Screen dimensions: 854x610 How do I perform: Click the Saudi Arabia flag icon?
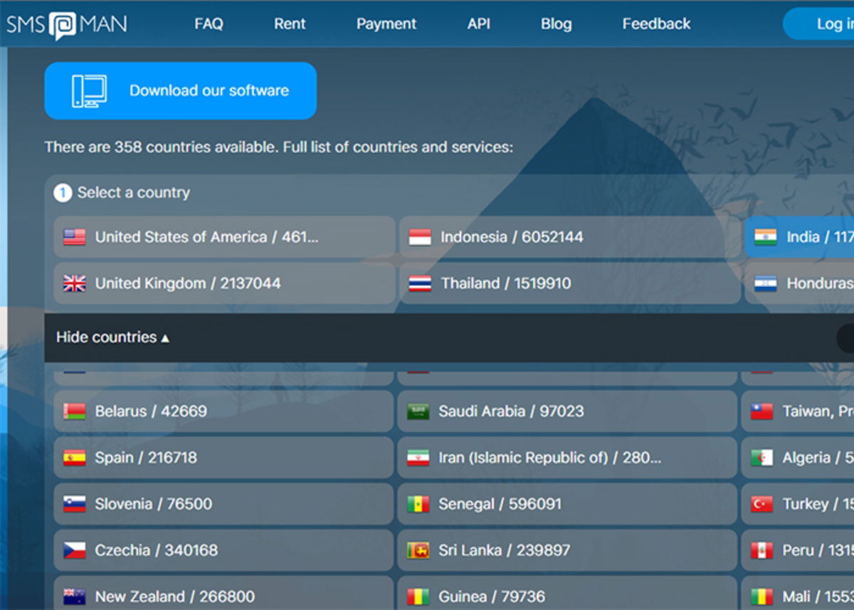418,411
